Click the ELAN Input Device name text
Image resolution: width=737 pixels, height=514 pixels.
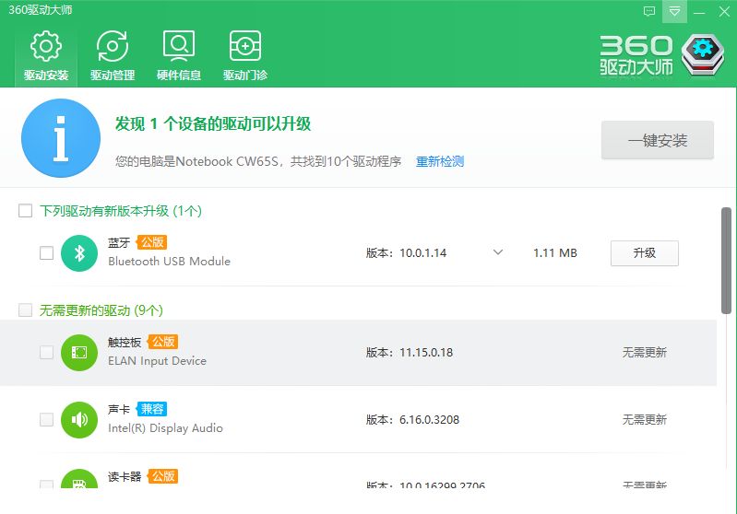pyautogui.click(x=157, y=361)
